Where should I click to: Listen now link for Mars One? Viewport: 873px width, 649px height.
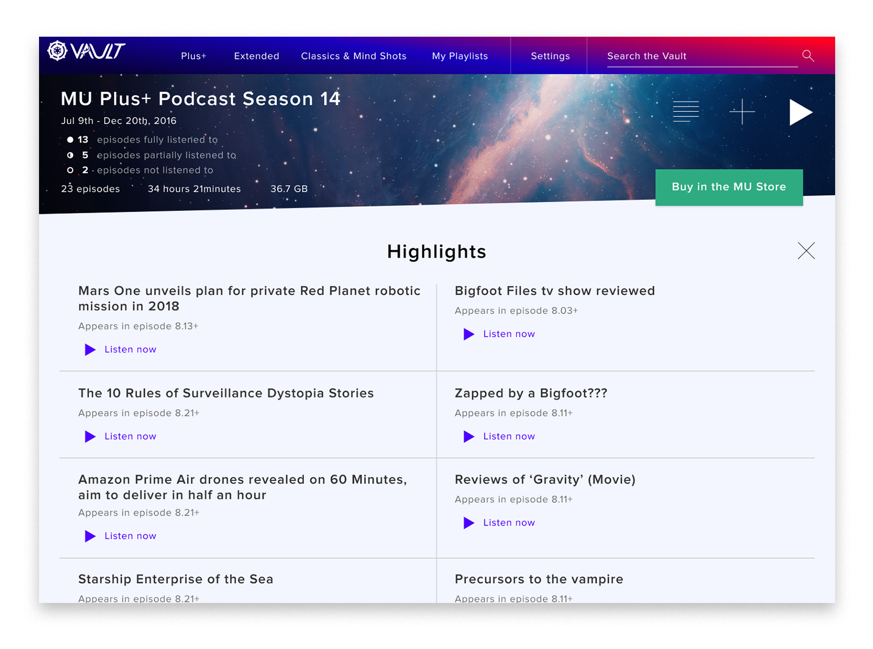pos(130,350)
